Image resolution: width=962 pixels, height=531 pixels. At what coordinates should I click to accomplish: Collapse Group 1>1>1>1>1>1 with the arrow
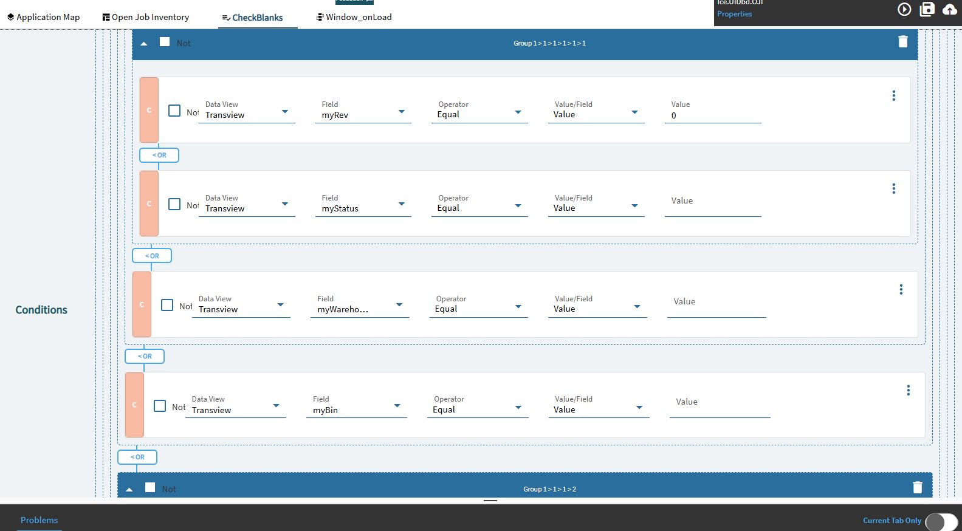[144, 44]
